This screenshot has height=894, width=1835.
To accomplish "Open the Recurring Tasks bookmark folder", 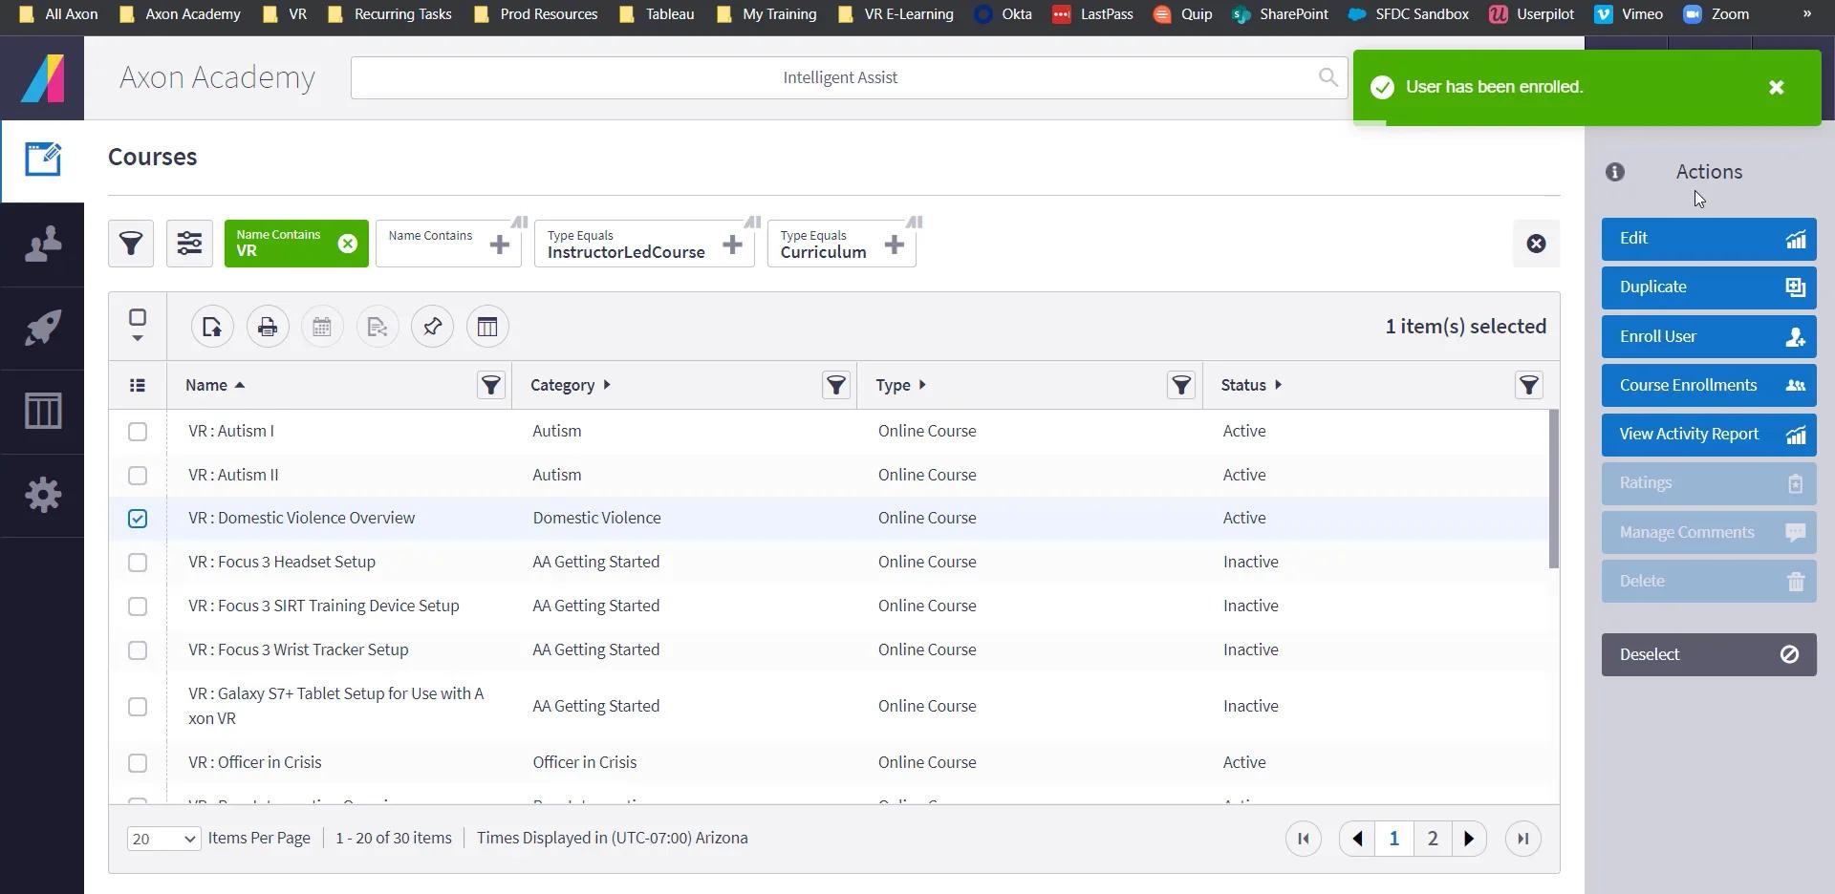I will click(x=389, y=14).
